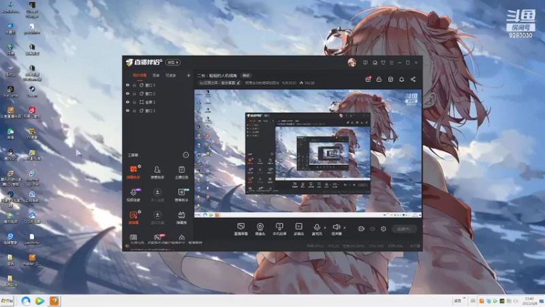The height and width of the screenshot is (307, 545).
Task: Select the 全屏 1 source row
Action: [x=158, y=102]
